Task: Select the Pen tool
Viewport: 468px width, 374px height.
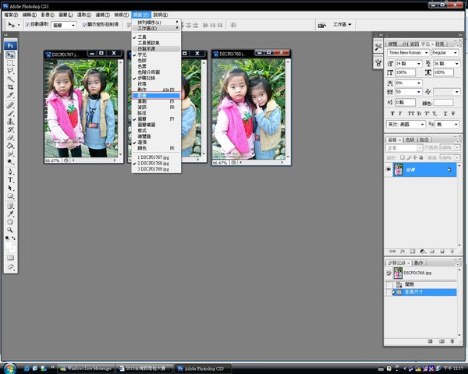Action: [x=10, y=171]
